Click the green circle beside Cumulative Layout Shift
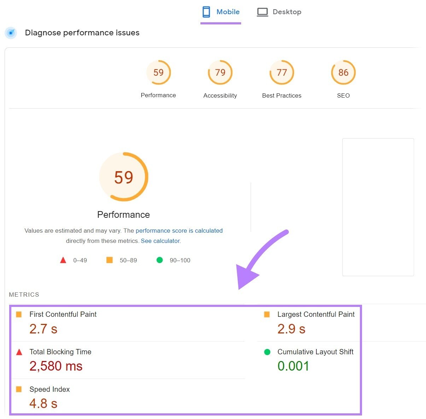The width and height of the screenshot is (426, 419). pos(267,352)
